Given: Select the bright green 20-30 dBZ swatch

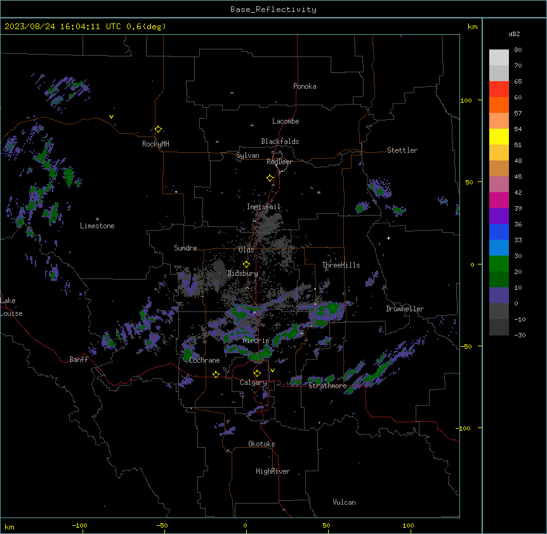Looking at the screenshot, I should pyautogui.click(x=499, y=264).
